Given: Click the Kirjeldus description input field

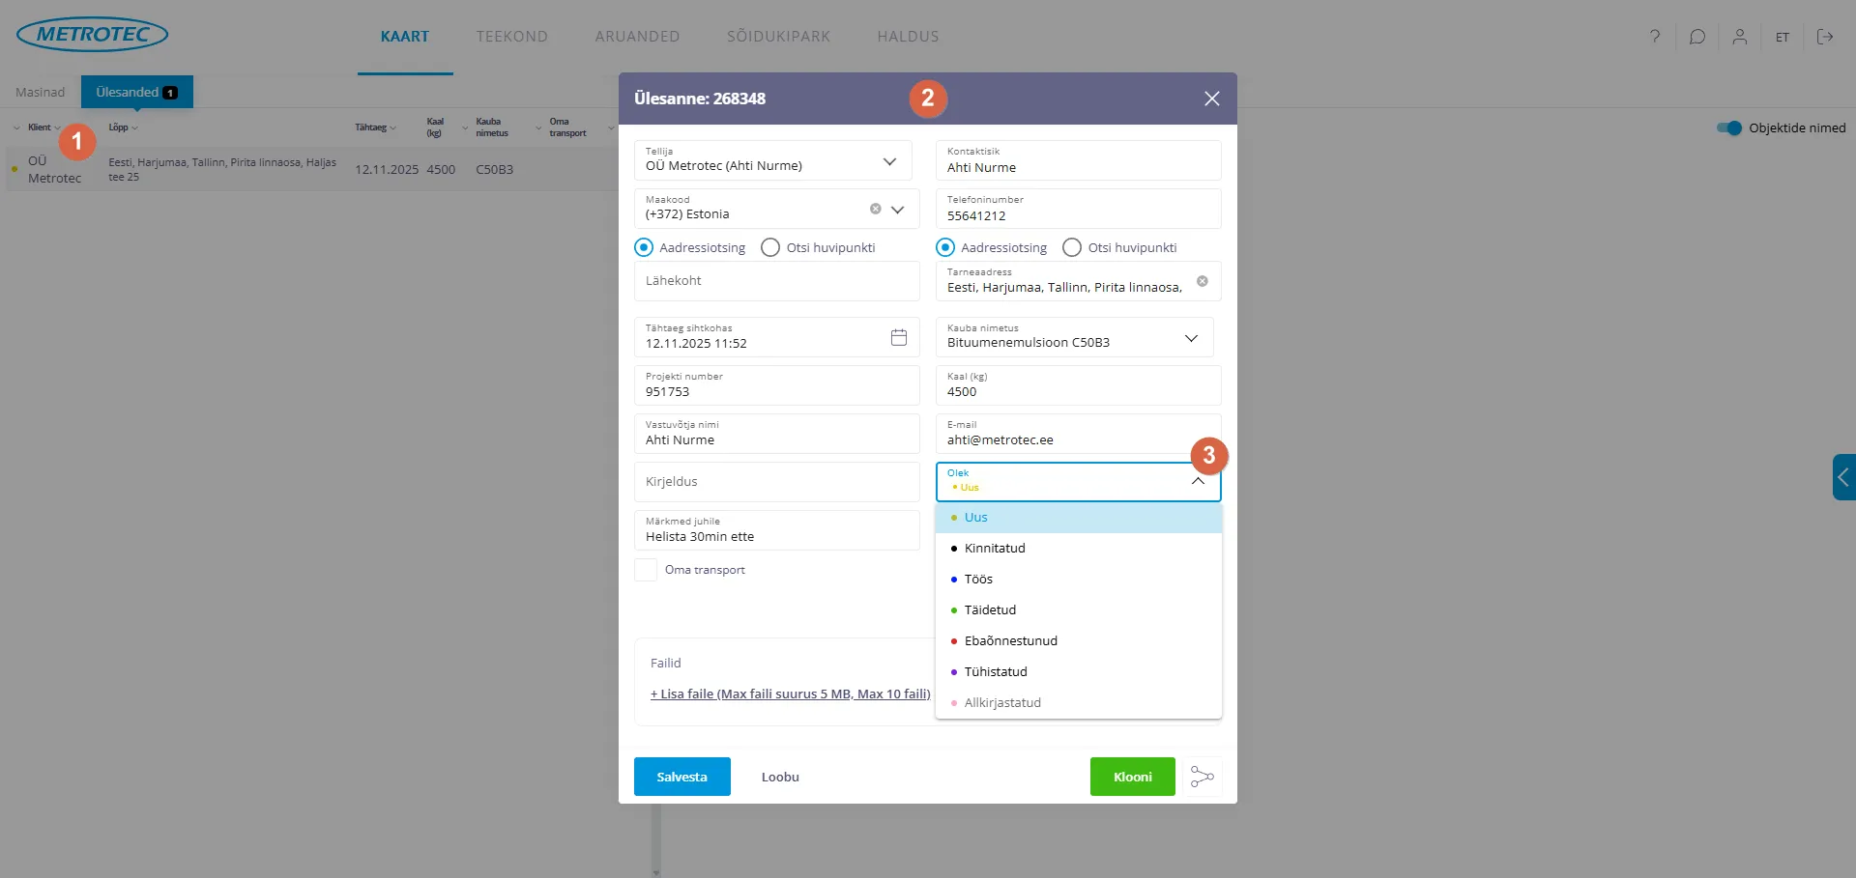Looking at the screenshot, I should 776,481.
